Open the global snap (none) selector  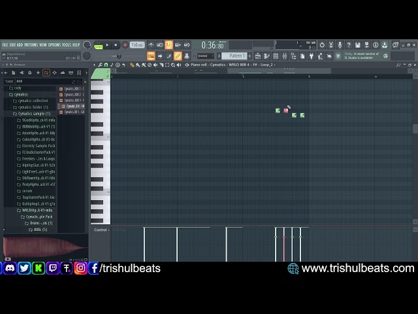[205, 56]
